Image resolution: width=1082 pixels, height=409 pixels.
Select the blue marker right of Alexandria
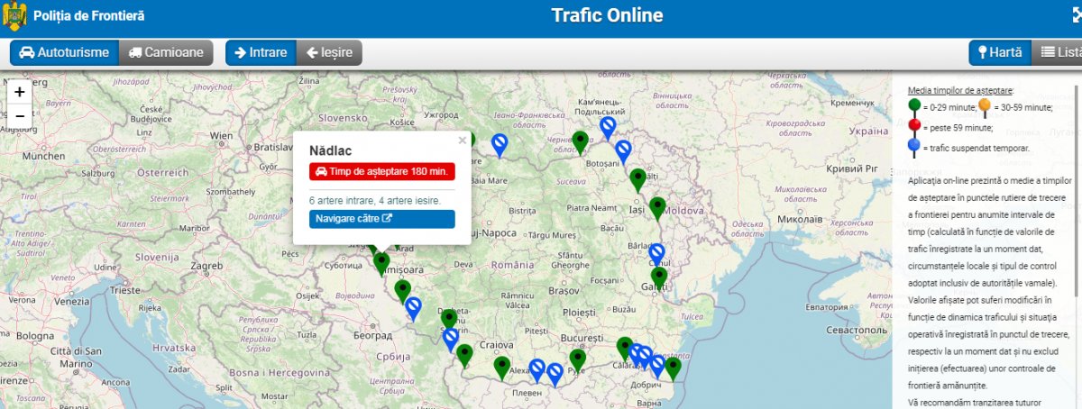pos(536,369)
